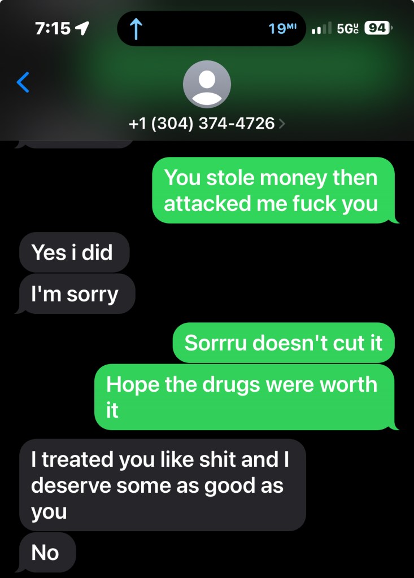Viewport: 414px width, 578px height.
Task: Tap the navigation arrow in Dynamic Island
Action: click(136, 29)
